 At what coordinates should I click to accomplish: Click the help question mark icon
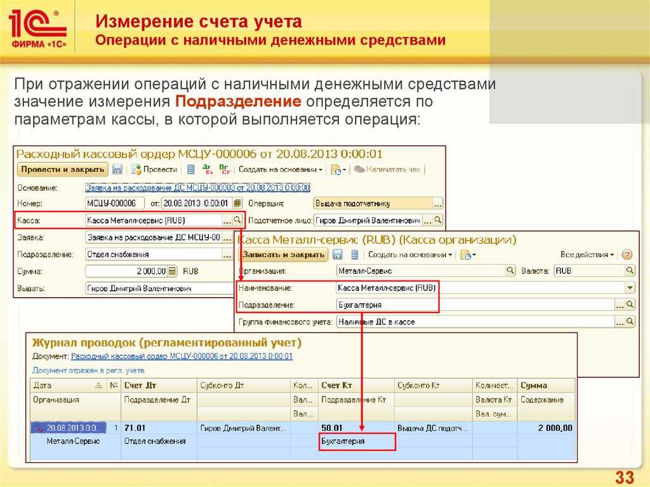click(x=627, y=255)
